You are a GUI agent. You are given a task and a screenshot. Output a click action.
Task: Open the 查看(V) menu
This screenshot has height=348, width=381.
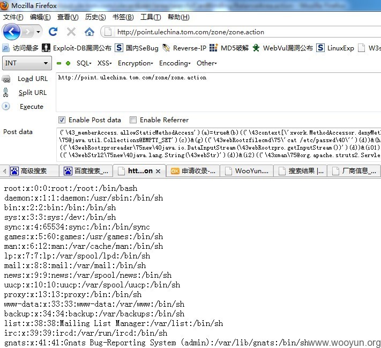coord(68,17)
